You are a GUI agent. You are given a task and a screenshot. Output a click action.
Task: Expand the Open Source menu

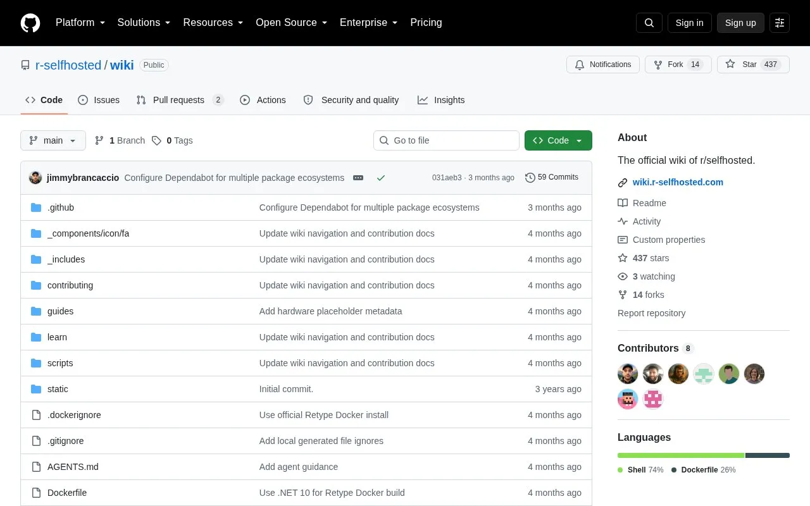(292, 23)
